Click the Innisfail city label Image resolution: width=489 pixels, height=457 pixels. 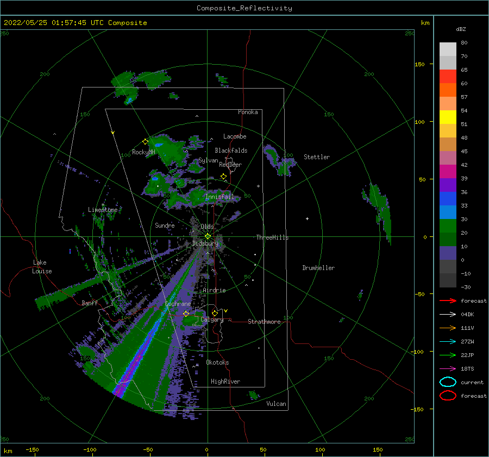click(x=220, y=197)
